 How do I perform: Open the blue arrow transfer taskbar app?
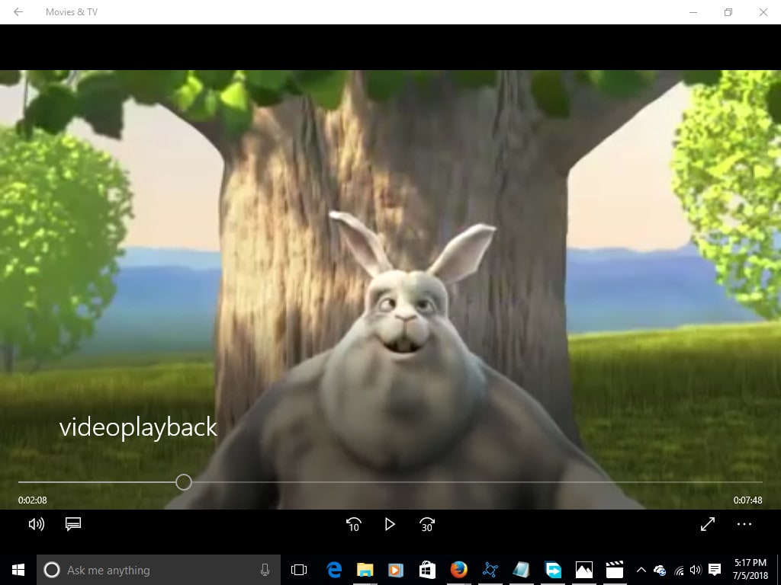coord(553,570)
